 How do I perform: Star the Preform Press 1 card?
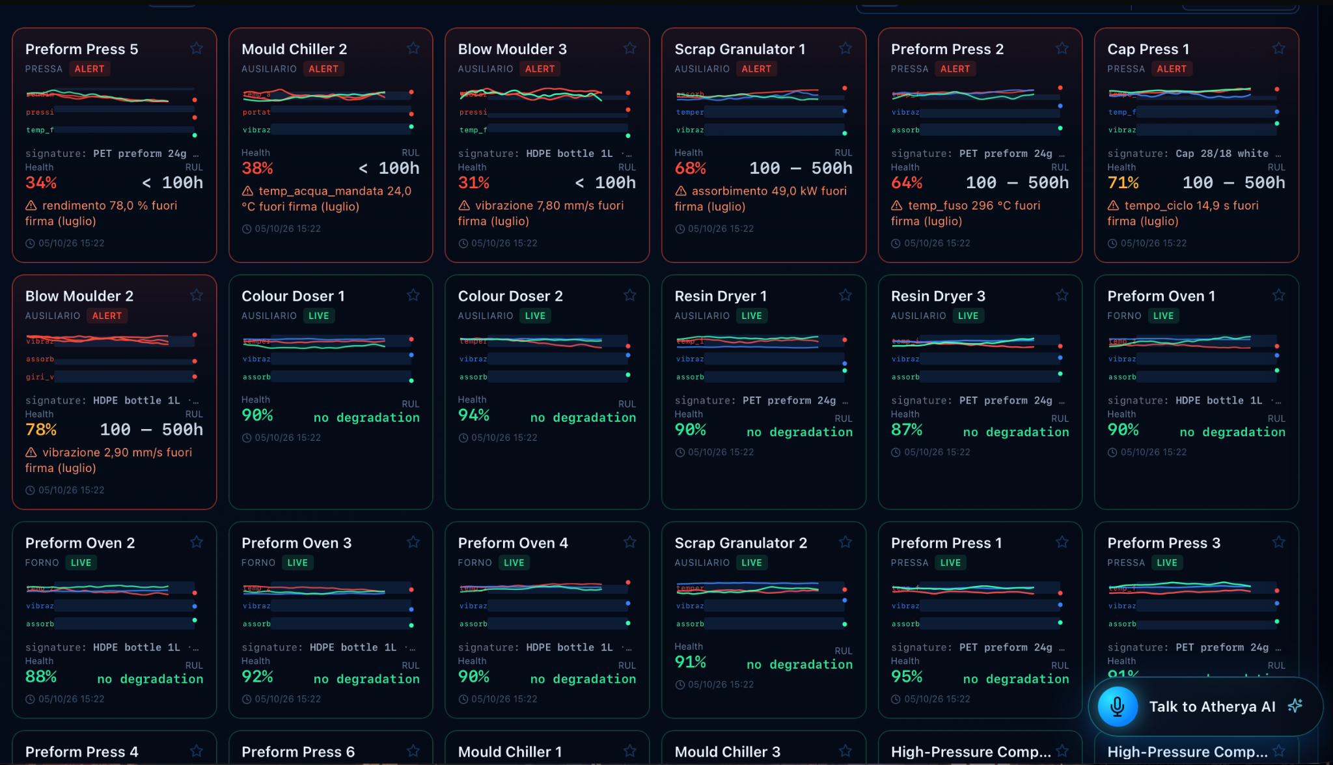pyautogui.click(x=1062, y=542)
